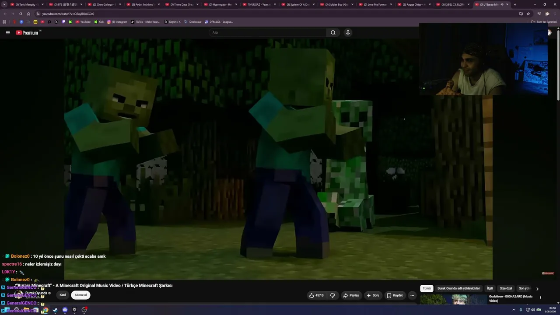The height and width of the screenshot is (315, 560).
Task: Click the YouTube search magnifier button
Action: coord(333,32)
